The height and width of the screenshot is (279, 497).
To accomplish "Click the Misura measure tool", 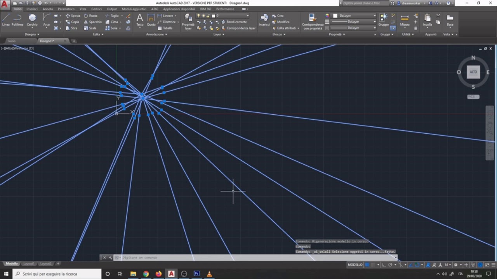I will [405, 20].
